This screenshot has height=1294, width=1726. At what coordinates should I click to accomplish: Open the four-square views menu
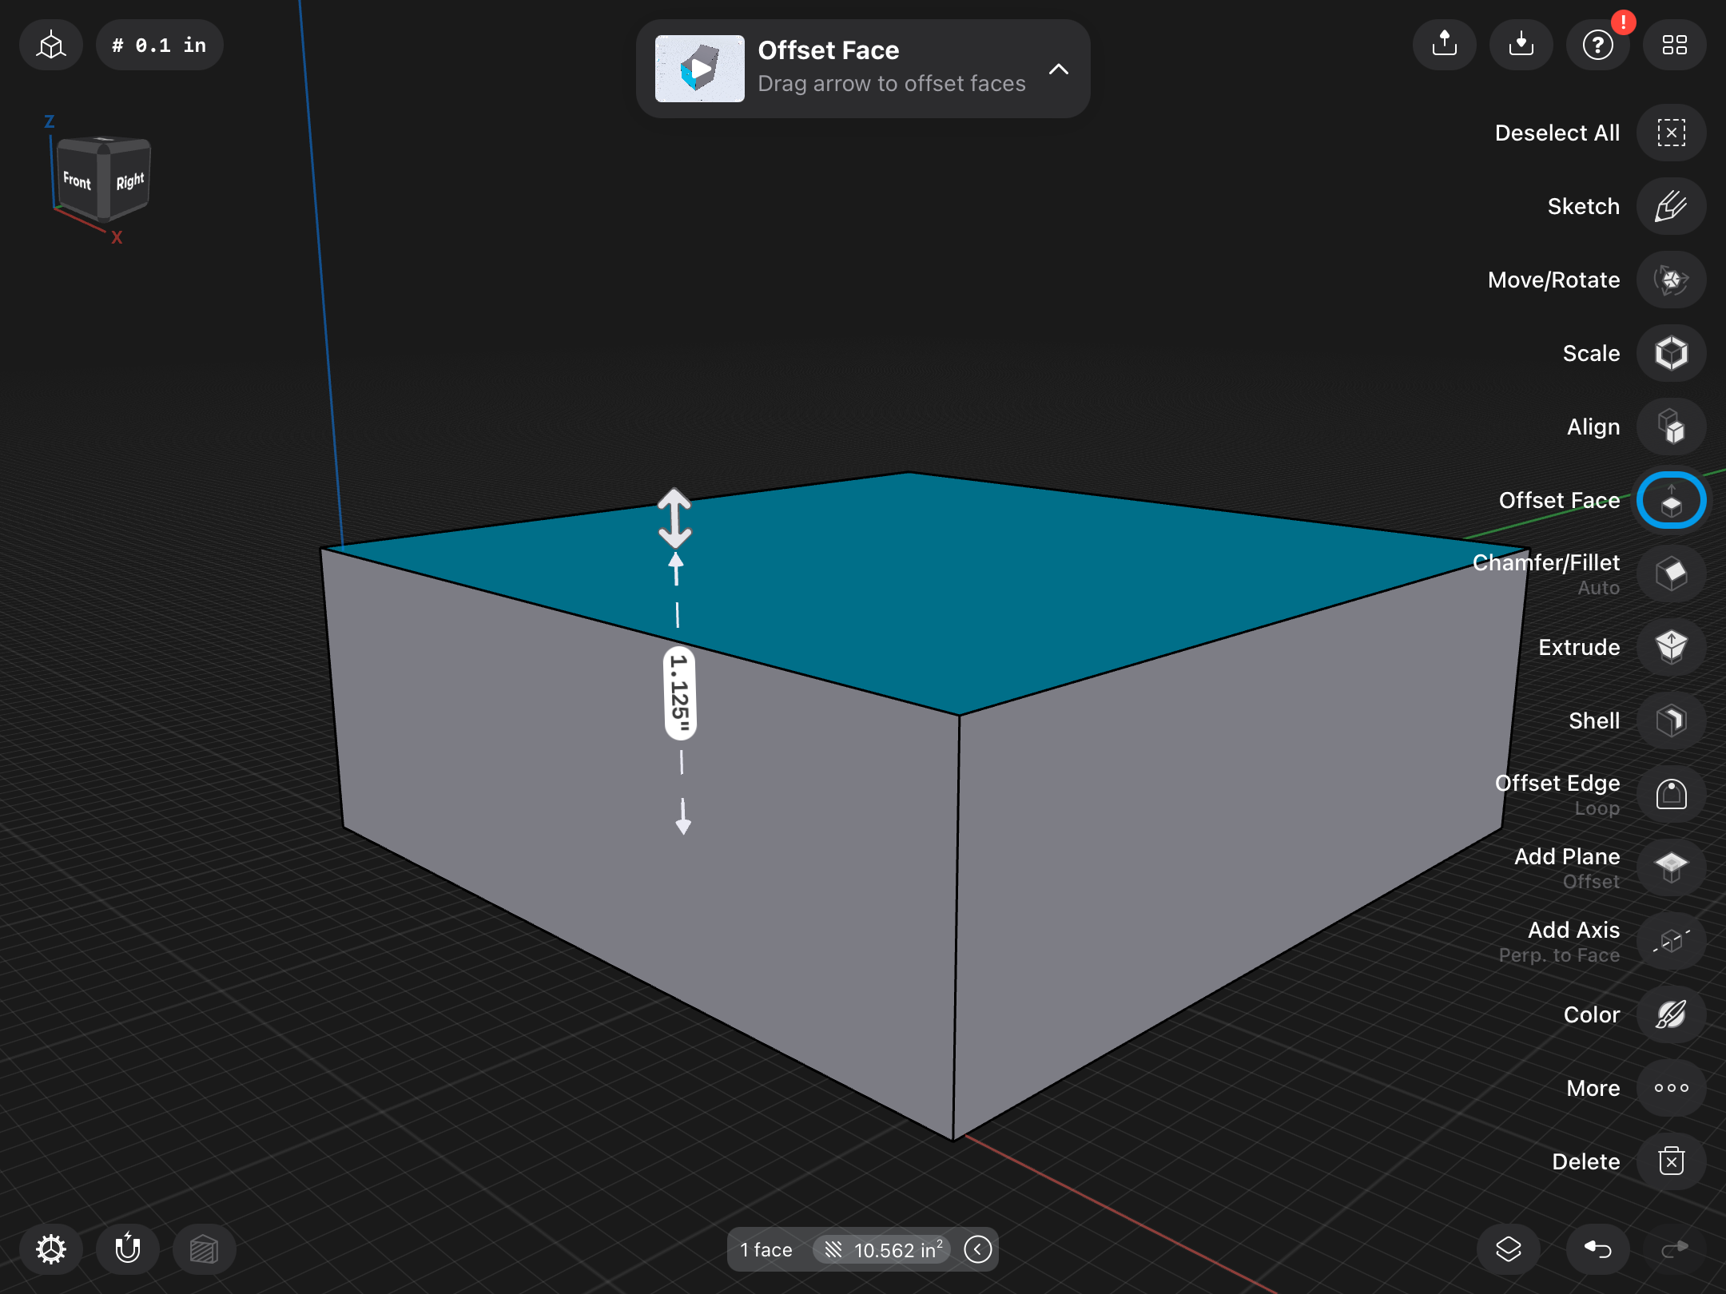1674,45
